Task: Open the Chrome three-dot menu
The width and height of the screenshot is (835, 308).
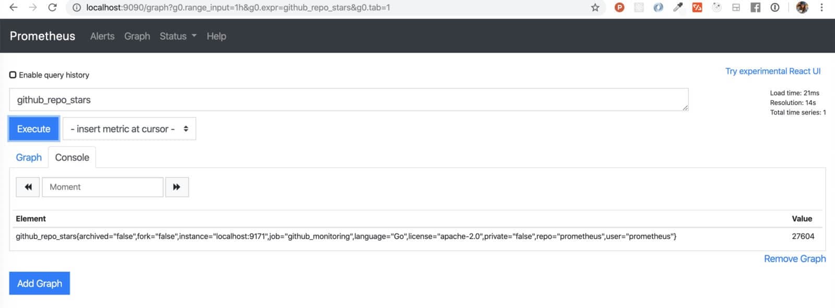Action: (x=821, y=7)
